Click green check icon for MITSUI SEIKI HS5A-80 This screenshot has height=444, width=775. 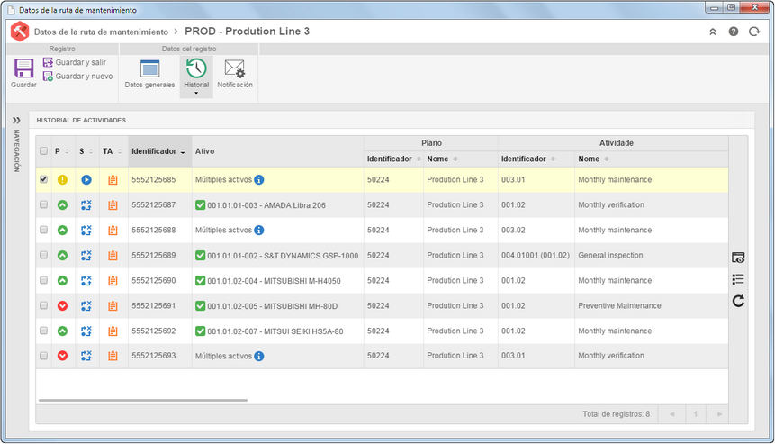[x=200, y=331]
